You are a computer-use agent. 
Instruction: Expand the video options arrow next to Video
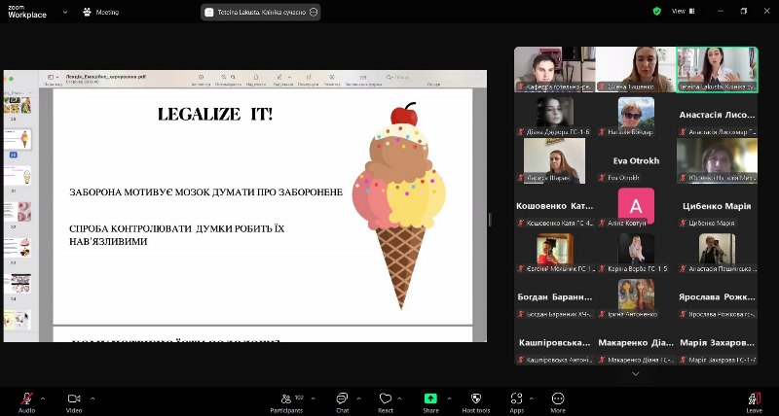pyautogui.click(x=93, y=398)
